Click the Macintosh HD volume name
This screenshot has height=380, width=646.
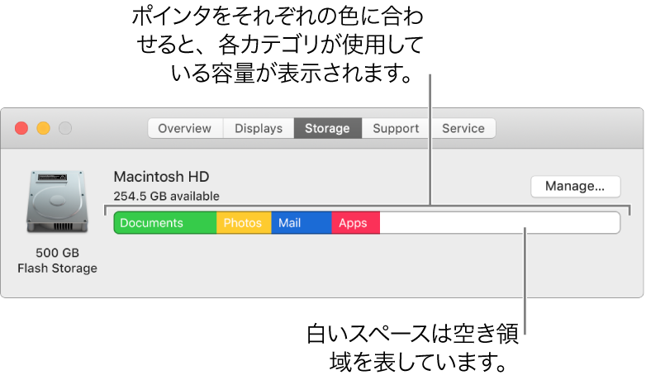[x=162, y=177]
